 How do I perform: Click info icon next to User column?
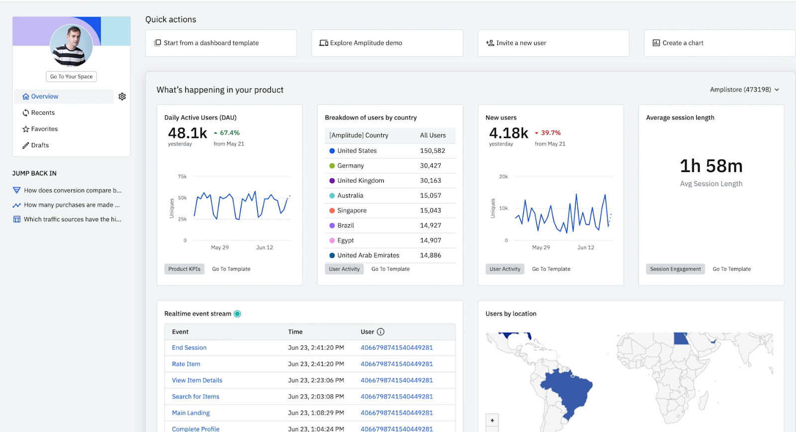[381, 332]
